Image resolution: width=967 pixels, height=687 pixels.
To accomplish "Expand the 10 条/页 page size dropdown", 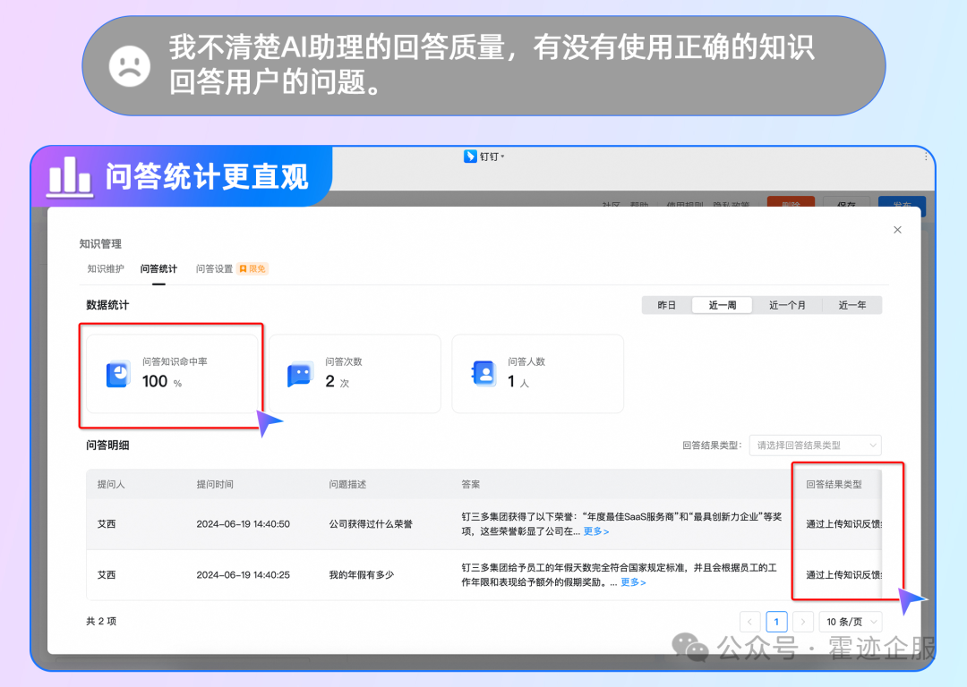I will click(x=850, y=622).
